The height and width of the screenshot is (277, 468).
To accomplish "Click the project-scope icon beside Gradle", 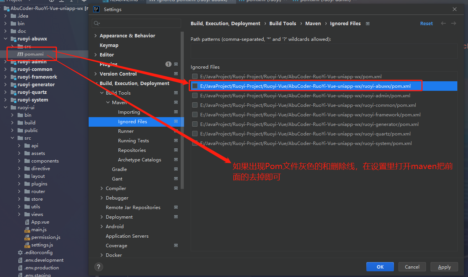I will click(176, 169).
